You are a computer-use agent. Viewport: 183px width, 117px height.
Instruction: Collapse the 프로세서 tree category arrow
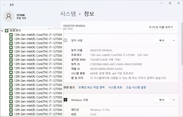click(x=2, y=31)
